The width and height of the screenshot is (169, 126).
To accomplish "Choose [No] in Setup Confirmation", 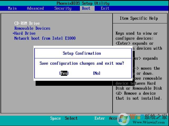I will 96,73.
